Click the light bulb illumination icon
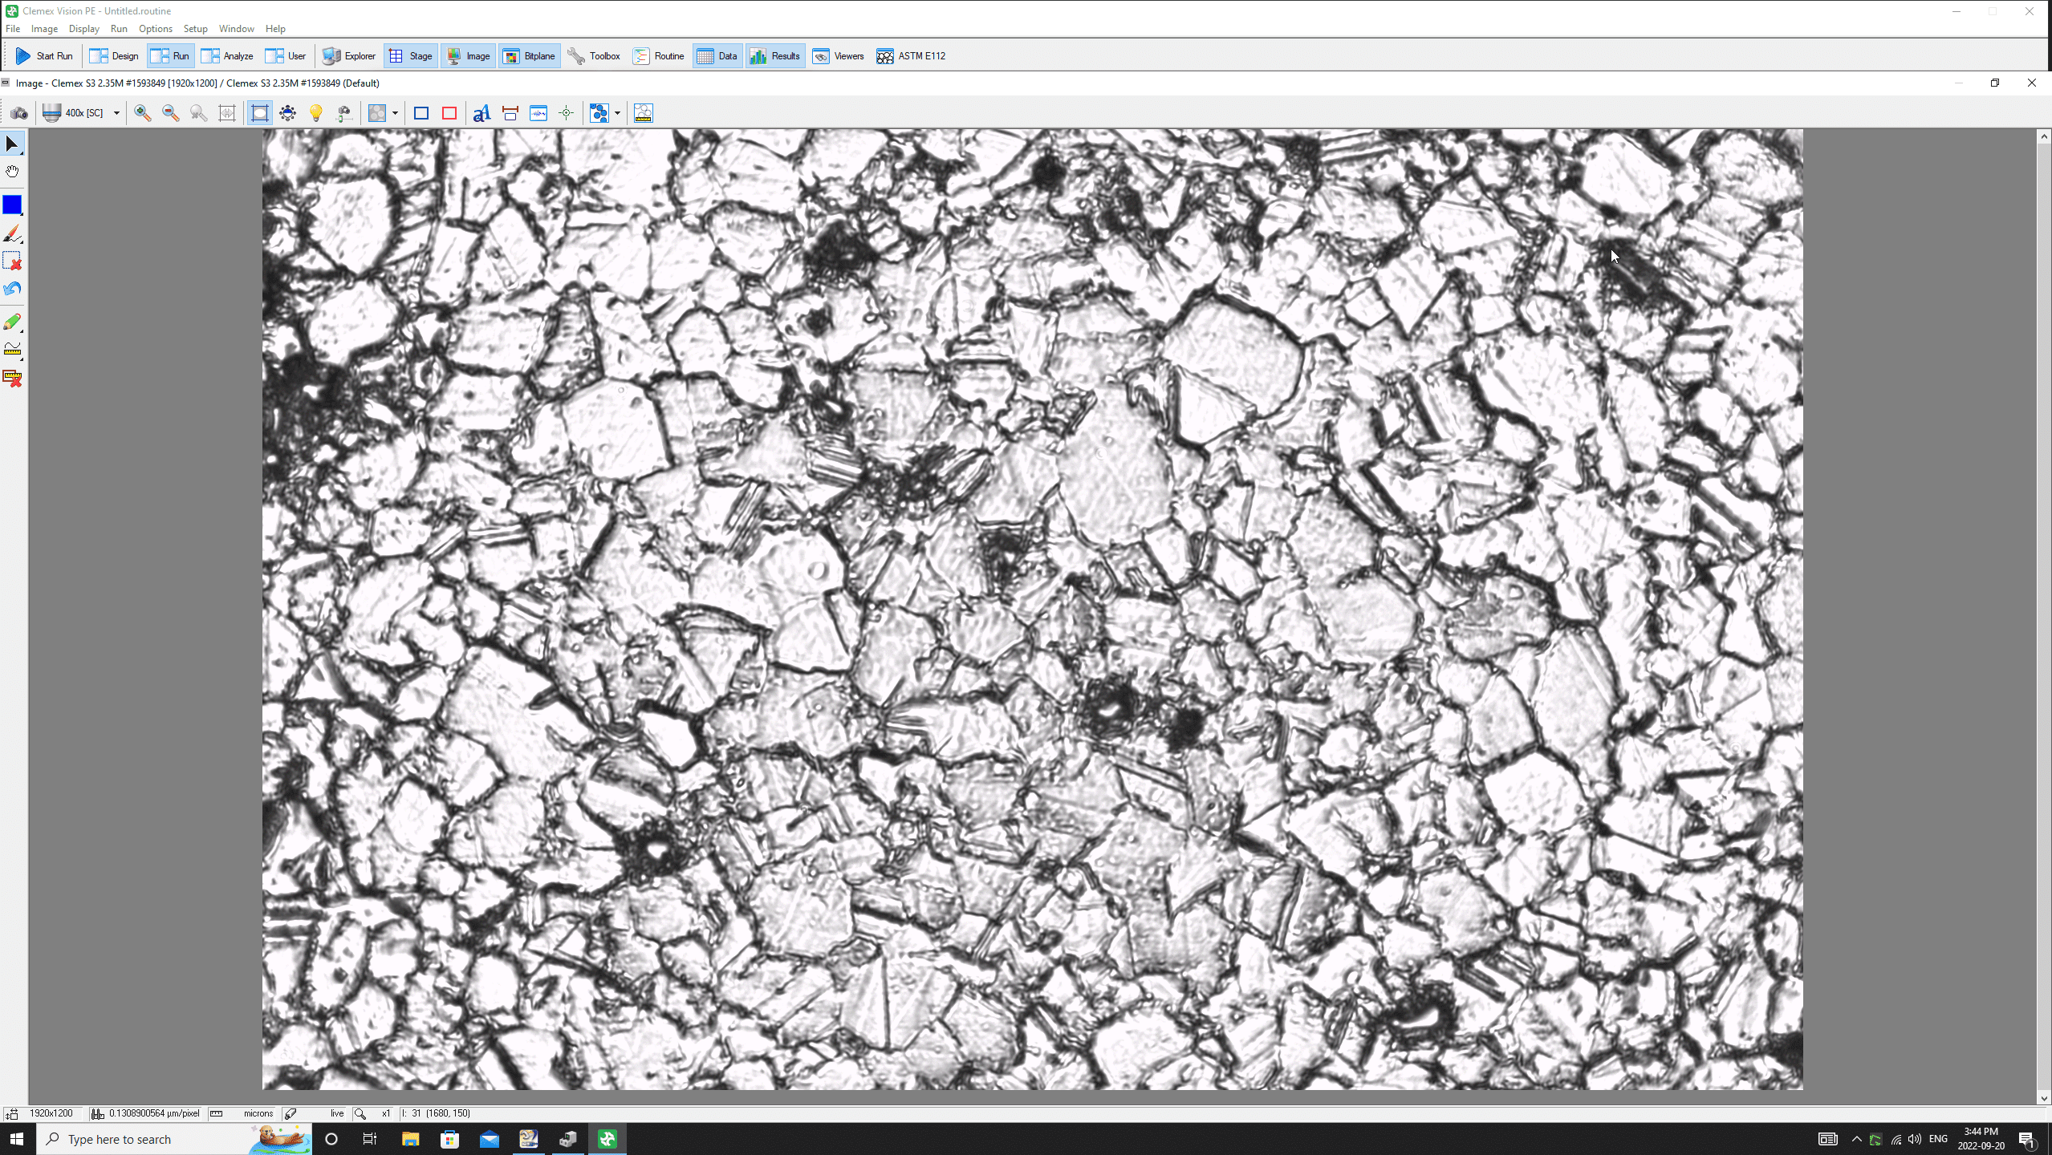The width and height of the screenshot is (2052, 1155). (x=316, y=113)
